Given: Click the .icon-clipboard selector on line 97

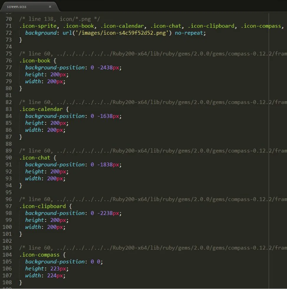Looking at the screenshot, I should point(43,206).
